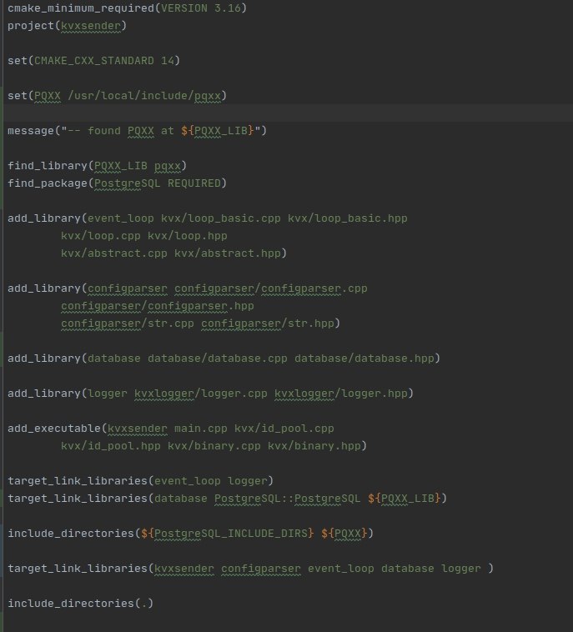The width and height of the screenshot is (573, 632).
Task: Click configparser/configparser.hpp file path
Action: point(158,306)
